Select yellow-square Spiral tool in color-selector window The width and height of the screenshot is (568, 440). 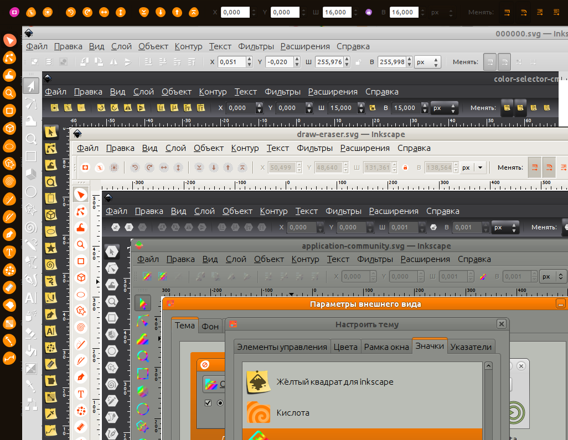pyautogui.click(x=51, y=265)
